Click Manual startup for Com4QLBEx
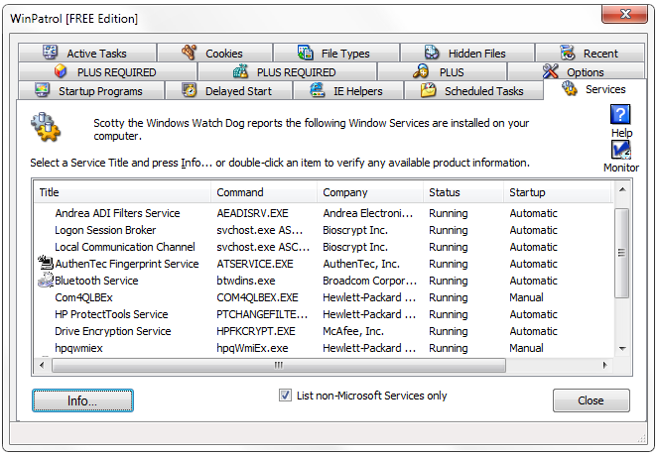658x455 pixels. coord(526,297)
